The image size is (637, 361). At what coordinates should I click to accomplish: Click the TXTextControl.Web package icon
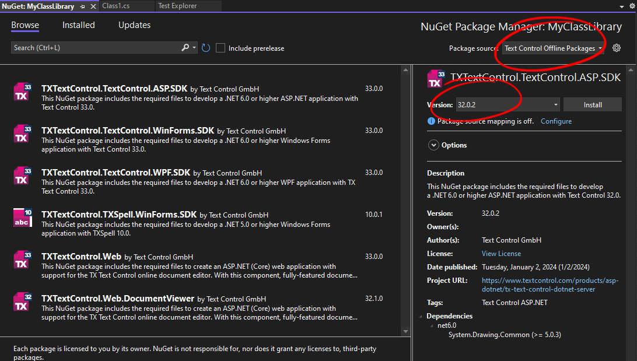click(x=22, y=260)
